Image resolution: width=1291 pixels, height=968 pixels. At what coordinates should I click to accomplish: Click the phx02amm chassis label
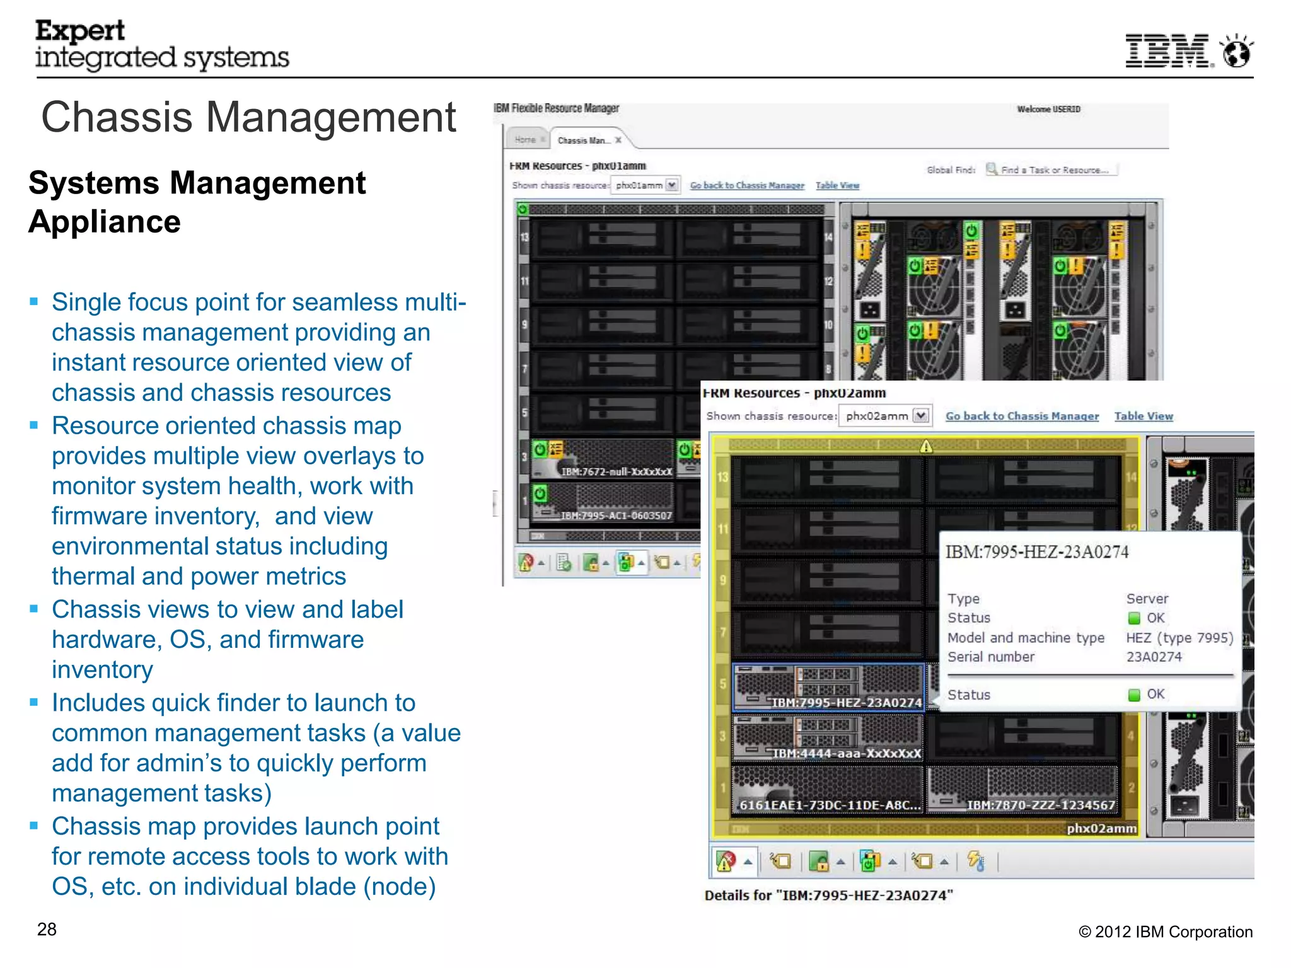pos(1101,828)
